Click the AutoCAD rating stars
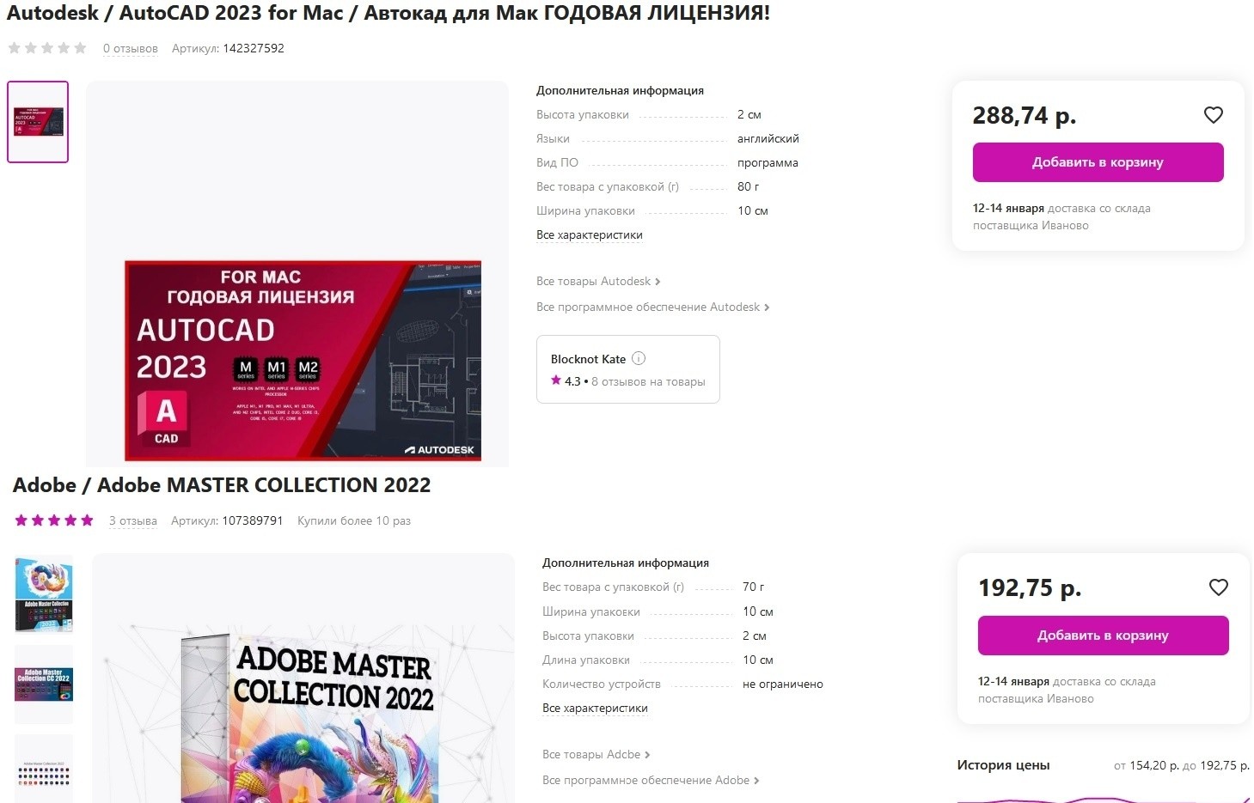This screenshot has width=1254, height=803. pos(47,48)
